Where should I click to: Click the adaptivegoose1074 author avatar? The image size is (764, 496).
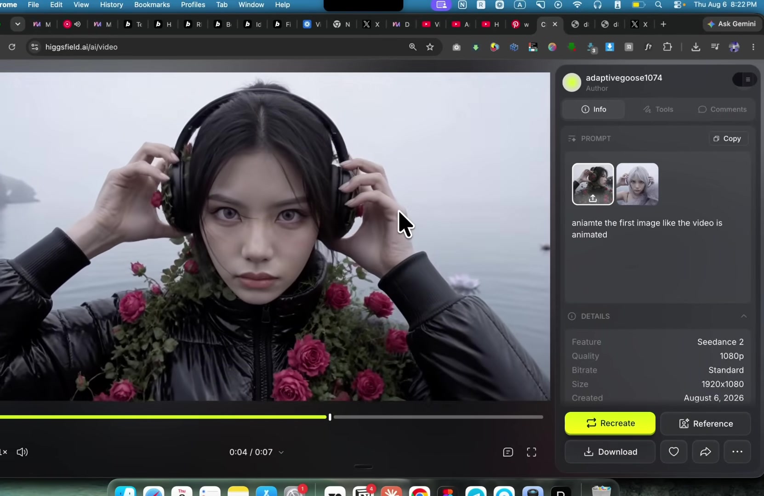point(572,83)
